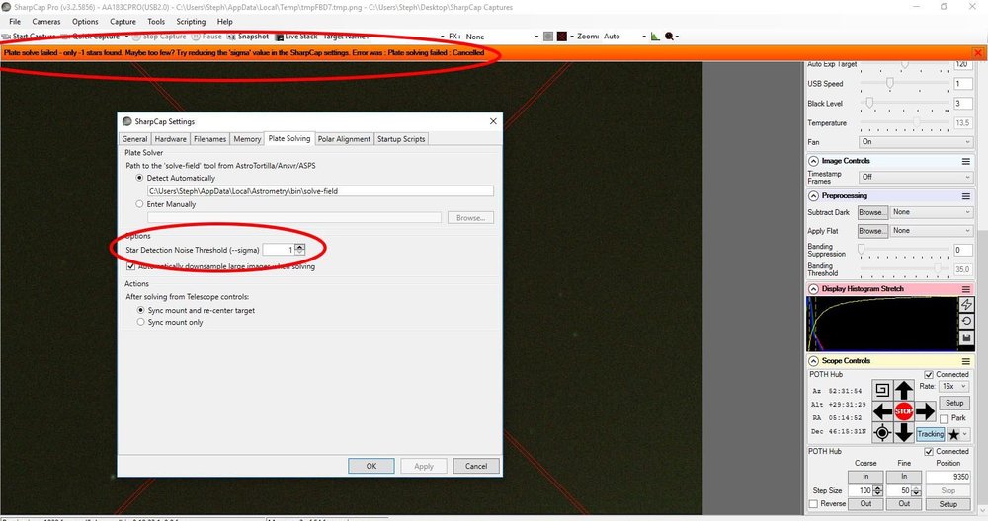The width and height of the screenshot is (988, 521).
Task: Open the Scope Controls hamburger menu
Action: [966, 361]
